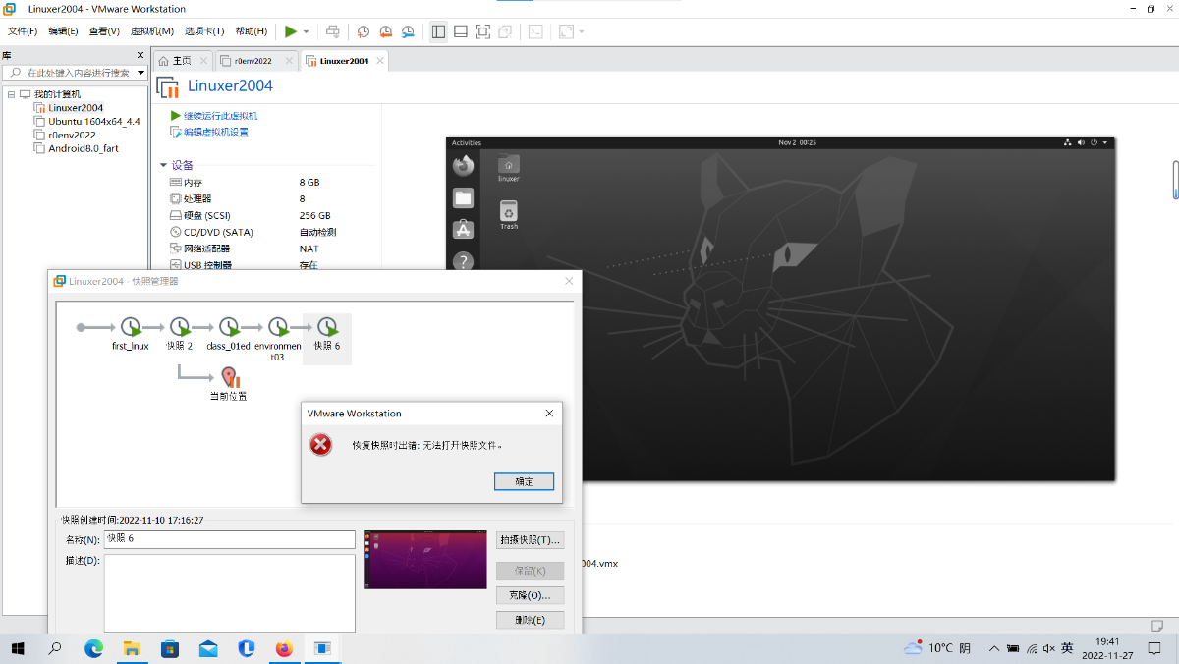Open the 编辑(E) menu

63,31
